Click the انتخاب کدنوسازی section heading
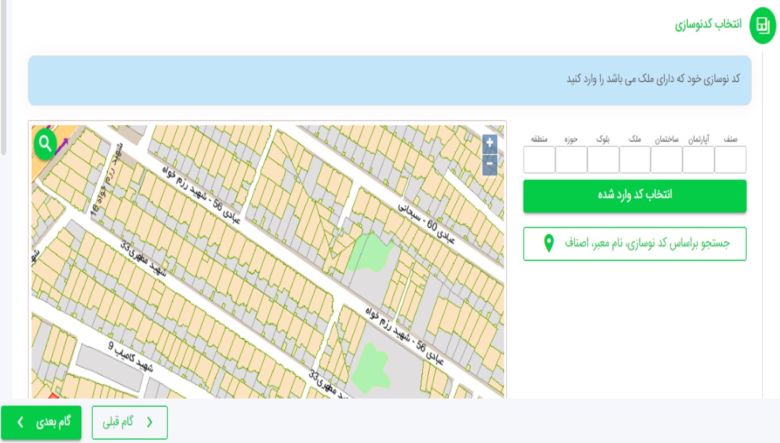 point(708,25)
